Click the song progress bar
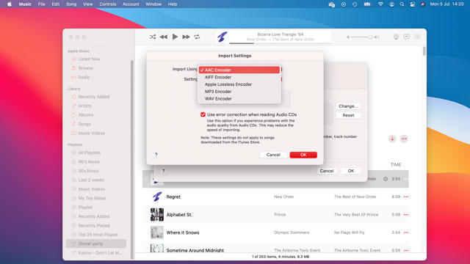The width and height of the screenshot is (470, 264). click(281, 43)
